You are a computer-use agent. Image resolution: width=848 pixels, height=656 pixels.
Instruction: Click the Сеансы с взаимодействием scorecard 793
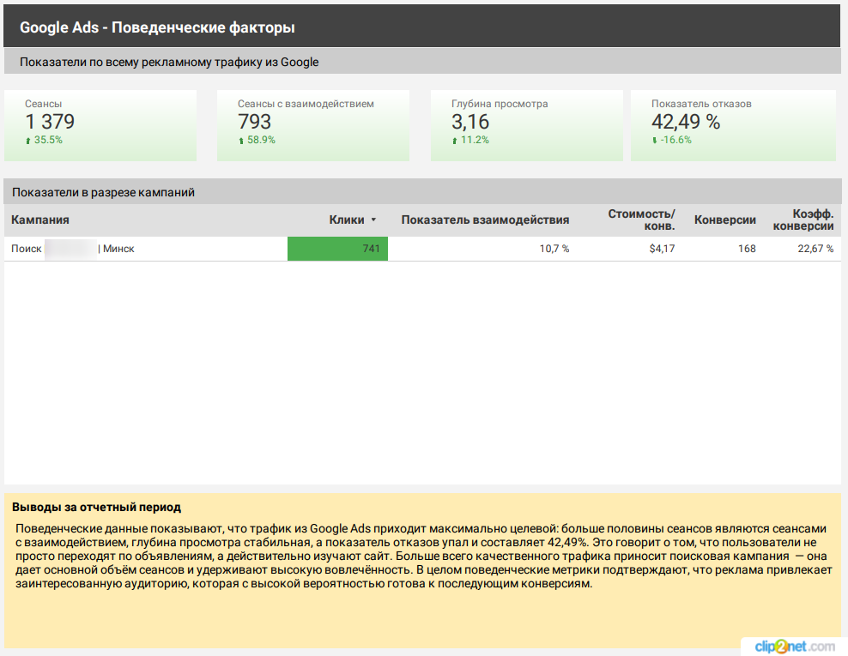point(254,122)
